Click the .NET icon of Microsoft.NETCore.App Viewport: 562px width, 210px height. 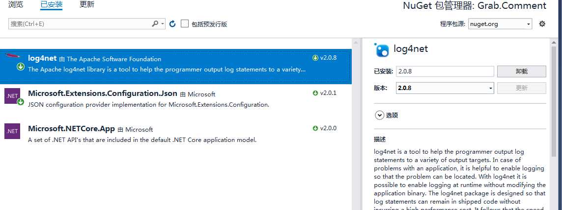12,131
